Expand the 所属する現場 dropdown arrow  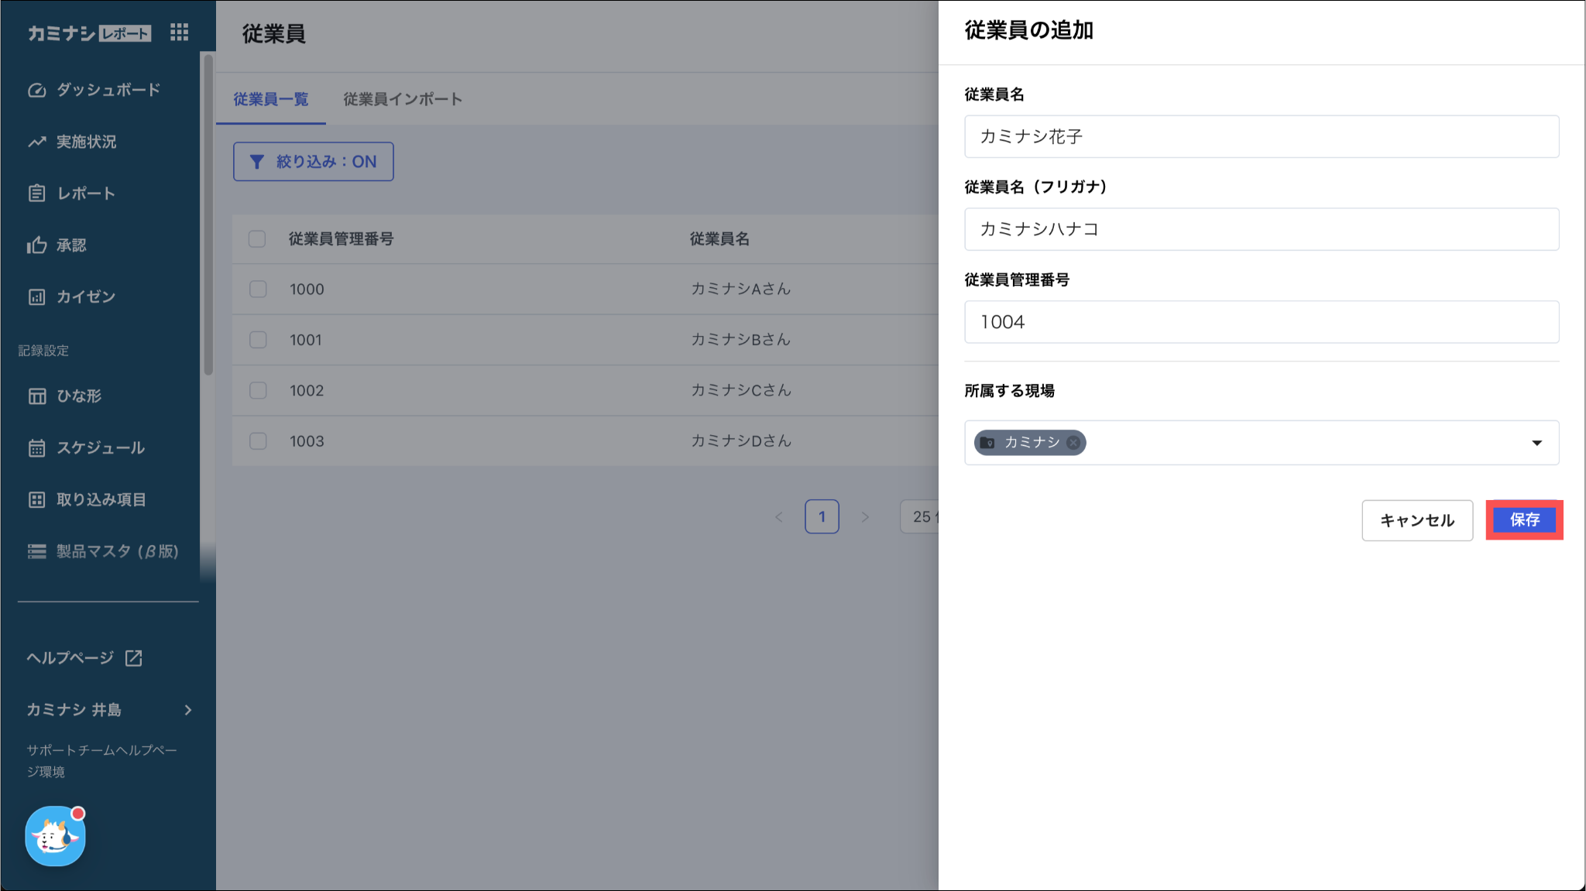click(x=1536, y=443)
